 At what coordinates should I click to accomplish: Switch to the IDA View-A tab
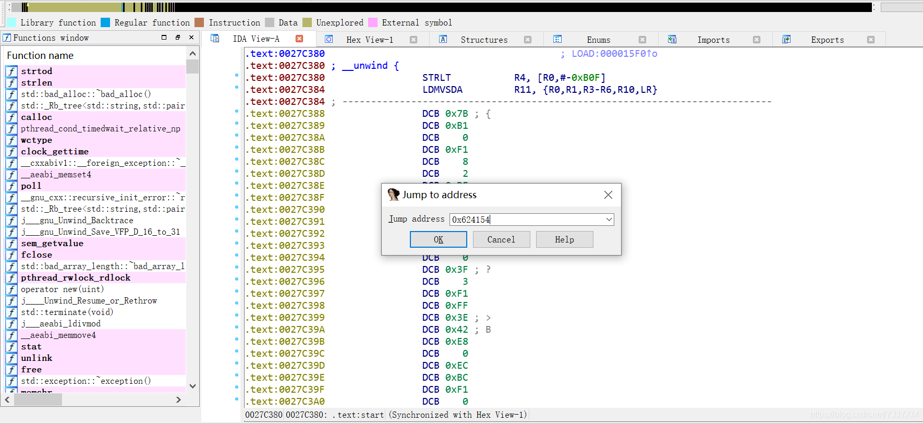[256, 39]
